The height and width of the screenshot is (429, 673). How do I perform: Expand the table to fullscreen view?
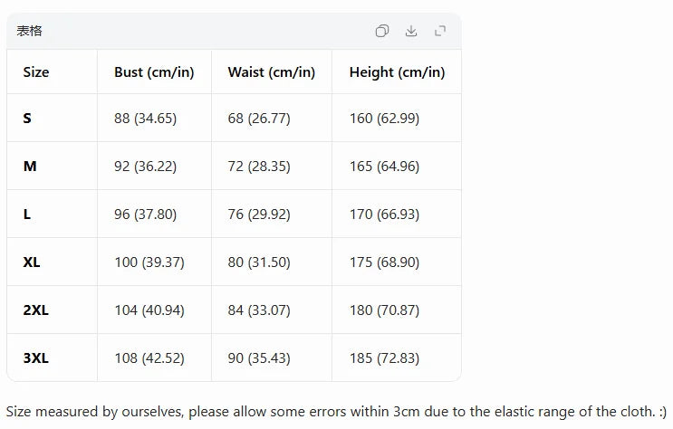tap(440, 31)
